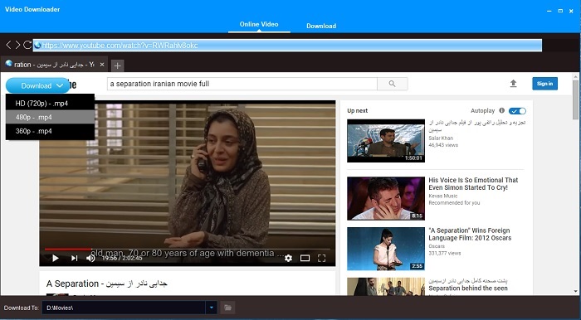
Task: Toggle the Autoplay switch off
Action: point(517,110)
